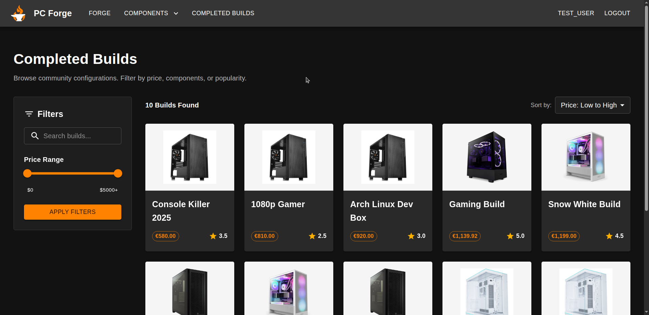Click the star icon on Gaming Build card
Screen dimensions: 649x315
(510, 236)
